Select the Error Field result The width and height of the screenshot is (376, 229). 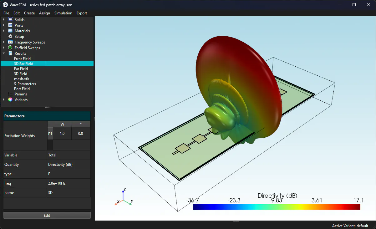pyautogui.click(x=22, y=59)
